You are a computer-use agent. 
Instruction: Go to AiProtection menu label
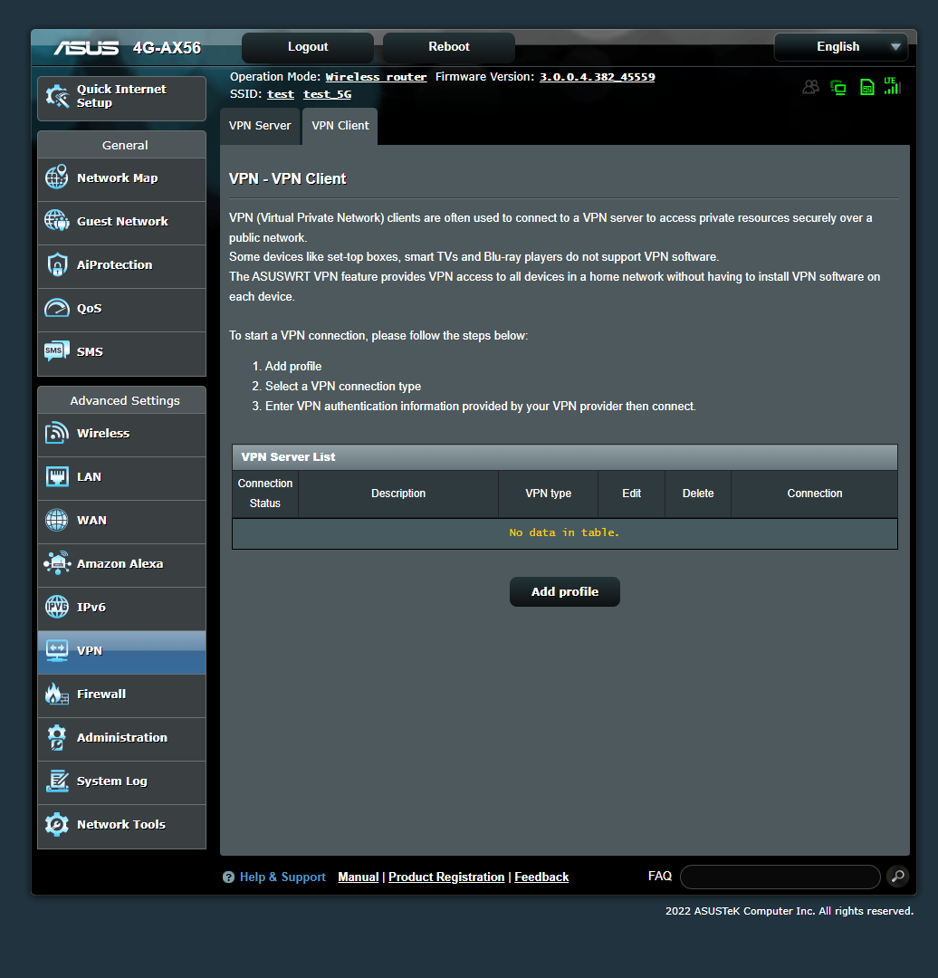(x=114, y=265)
